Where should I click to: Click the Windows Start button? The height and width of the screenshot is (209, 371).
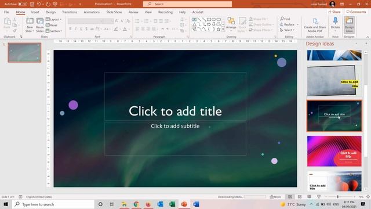pyautogui.click(x=6, y=204)
